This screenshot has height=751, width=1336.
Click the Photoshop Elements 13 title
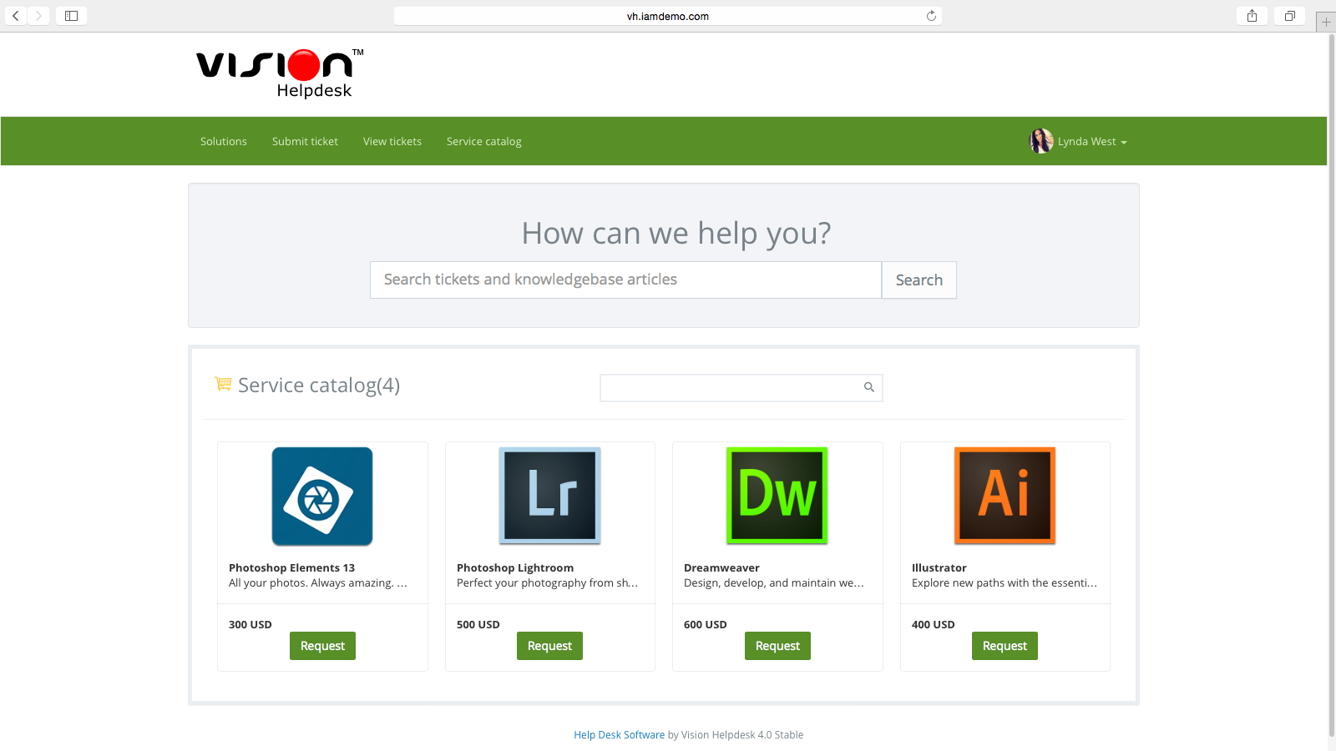[x=291, y=567]
